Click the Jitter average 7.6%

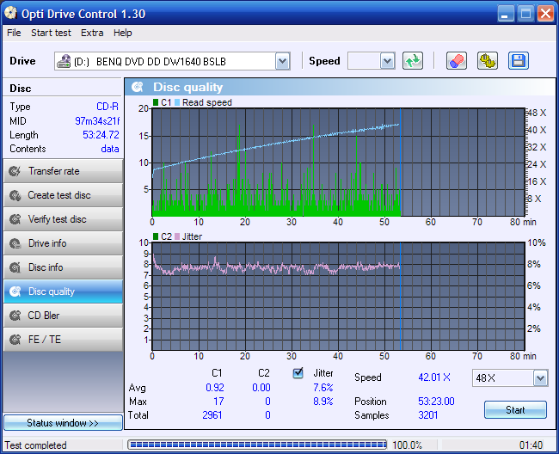click(x=323, y=388)
